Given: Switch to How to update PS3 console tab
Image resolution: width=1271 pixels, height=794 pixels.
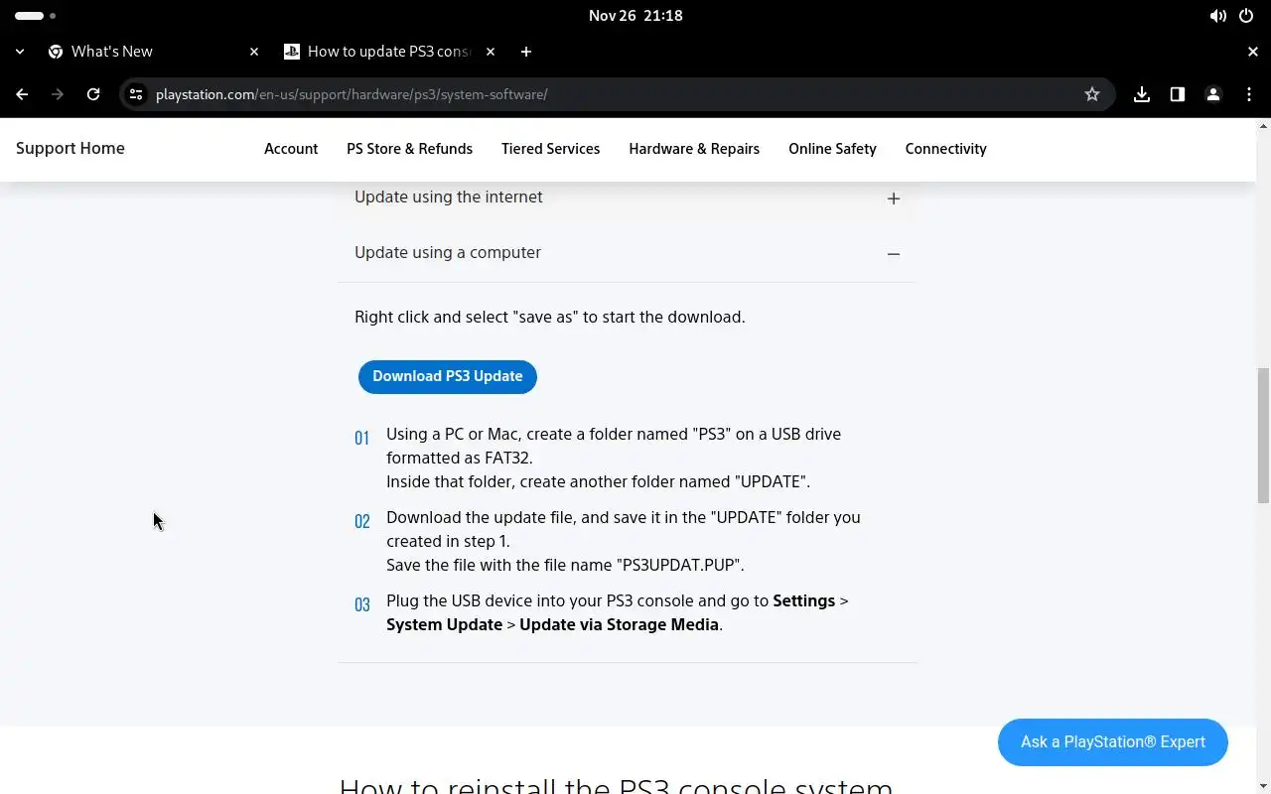Looking at the screenshot, I should pos(389,52).
